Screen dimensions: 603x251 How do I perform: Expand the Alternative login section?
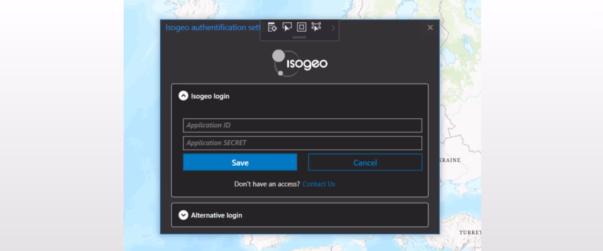pyautogui.click(x=183, y=215)
